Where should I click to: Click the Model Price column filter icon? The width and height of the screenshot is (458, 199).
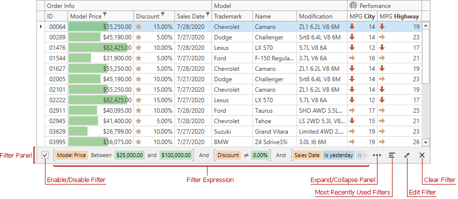tap(105, 14)
